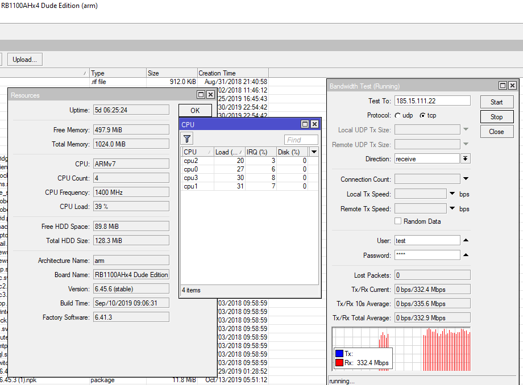Select the tcp protocol radio button
The height and width of the screenshot is (385, 523).
[x=422, y=116]
